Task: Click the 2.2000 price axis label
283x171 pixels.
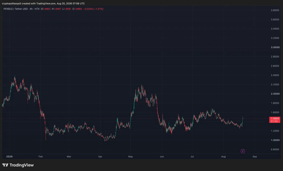Action: [x=275, y=85]
